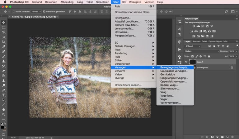Image resolution: width=239 pixels, height=139 pixels.
Task: Open the Weergave menu
Action: point(135,2)
